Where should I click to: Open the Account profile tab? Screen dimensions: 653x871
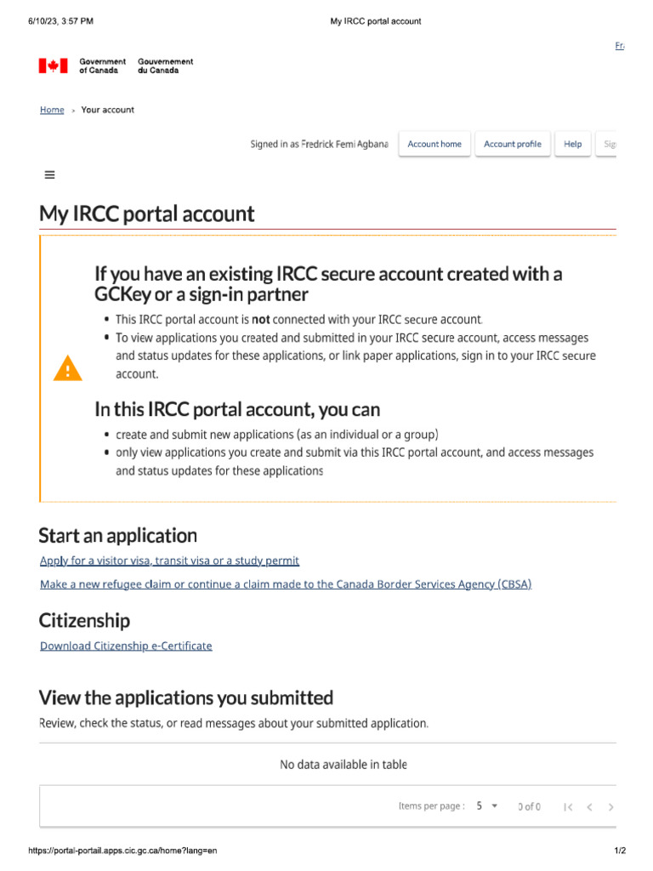click(x=512, y=144)
